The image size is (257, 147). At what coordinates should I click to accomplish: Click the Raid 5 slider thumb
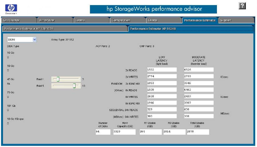[74, 86]
